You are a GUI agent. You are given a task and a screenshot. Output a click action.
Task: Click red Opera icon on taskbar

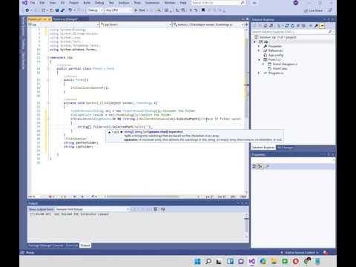pyautogui.click(x=296, y=261)
